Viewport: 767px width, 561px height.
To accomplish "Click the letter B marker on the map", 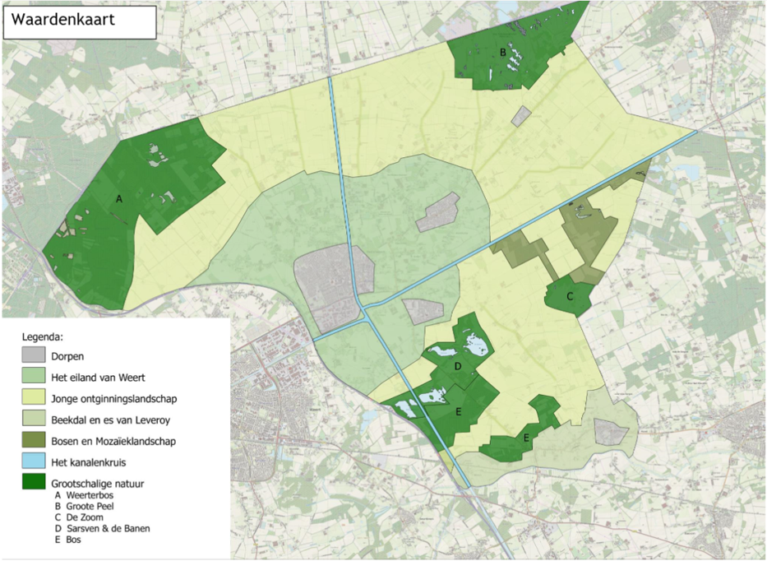I will pos(502,53).
